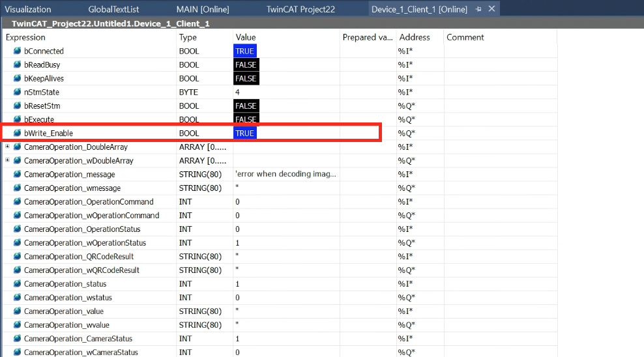
Task: Click the icon beside CameraOperation_wvalue
Action: 17,324
